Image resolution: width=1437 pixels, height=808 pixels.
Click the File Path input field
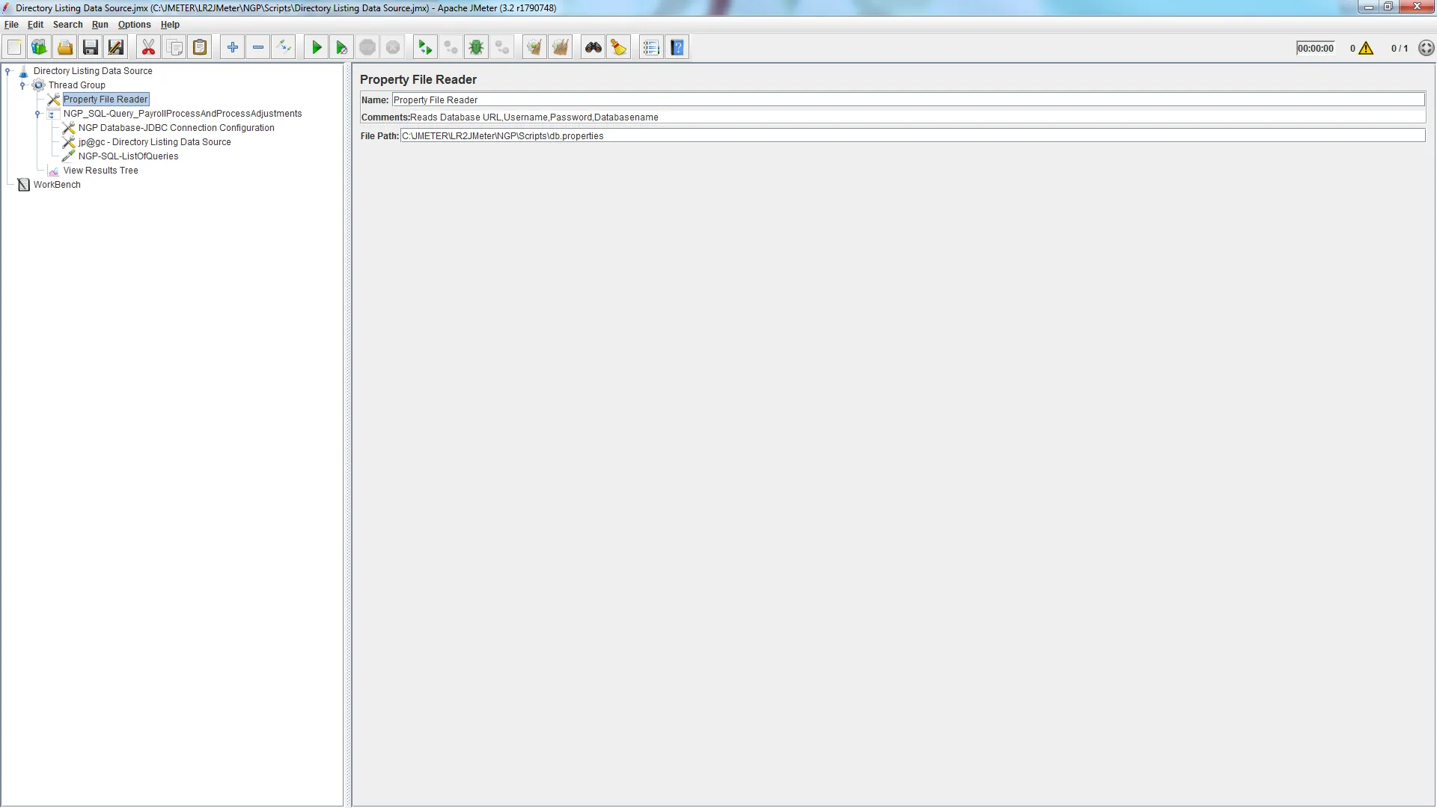912,136
